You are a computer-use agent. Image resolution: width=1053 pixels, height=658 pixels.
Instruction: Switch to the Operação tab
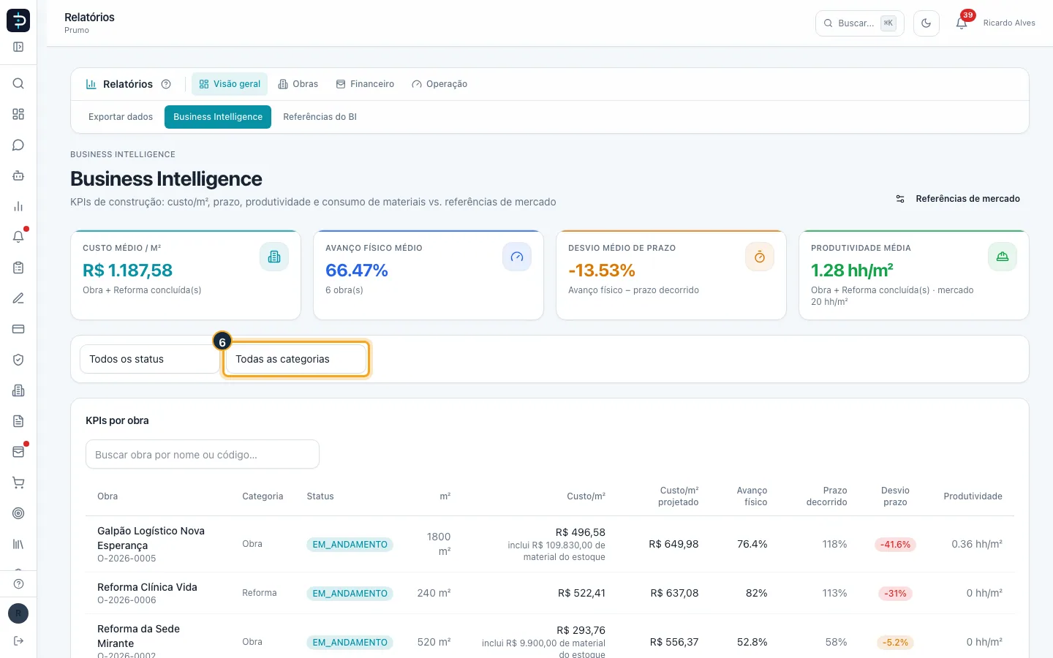(x=439, y=84)
